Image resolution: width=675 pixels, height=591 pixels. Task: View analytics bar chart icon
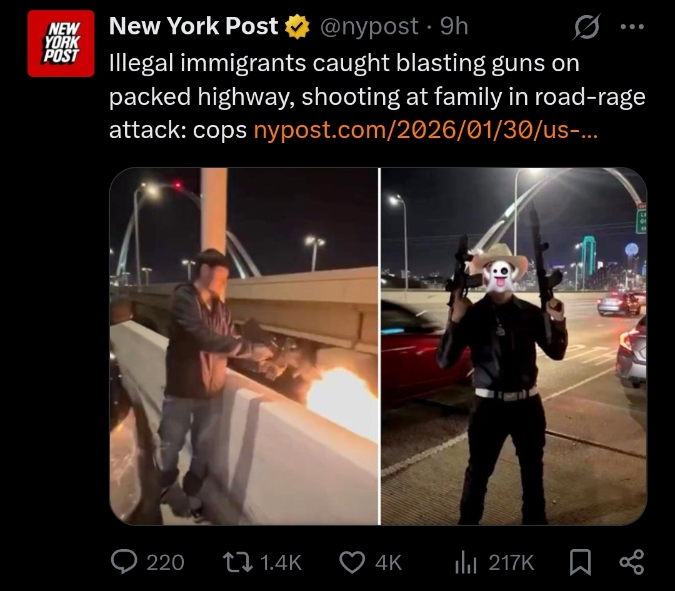(x=466, y=563)
